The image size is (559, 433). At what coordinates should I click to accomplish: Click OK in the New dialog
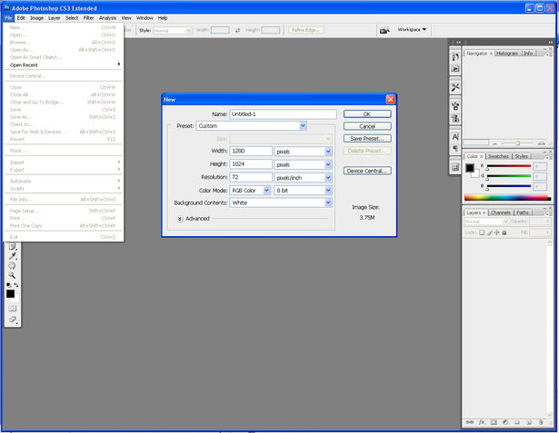coord(367,114)
